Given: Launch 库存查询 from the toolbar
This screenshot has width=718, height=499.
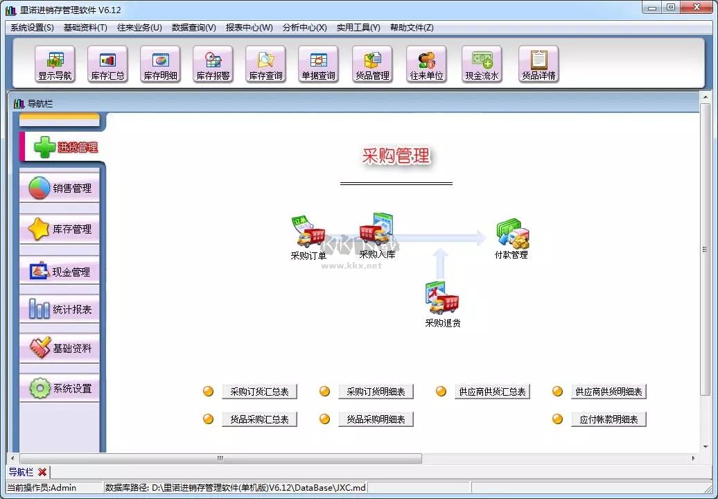Looking at the screenshot, I should (265, 64).
